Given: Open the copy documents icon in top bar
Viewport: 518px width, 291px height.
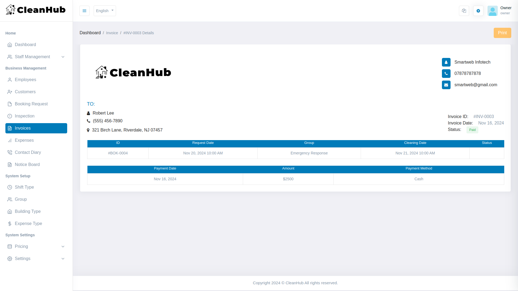Looking at the screenshot, I should [x=464, y=11].
